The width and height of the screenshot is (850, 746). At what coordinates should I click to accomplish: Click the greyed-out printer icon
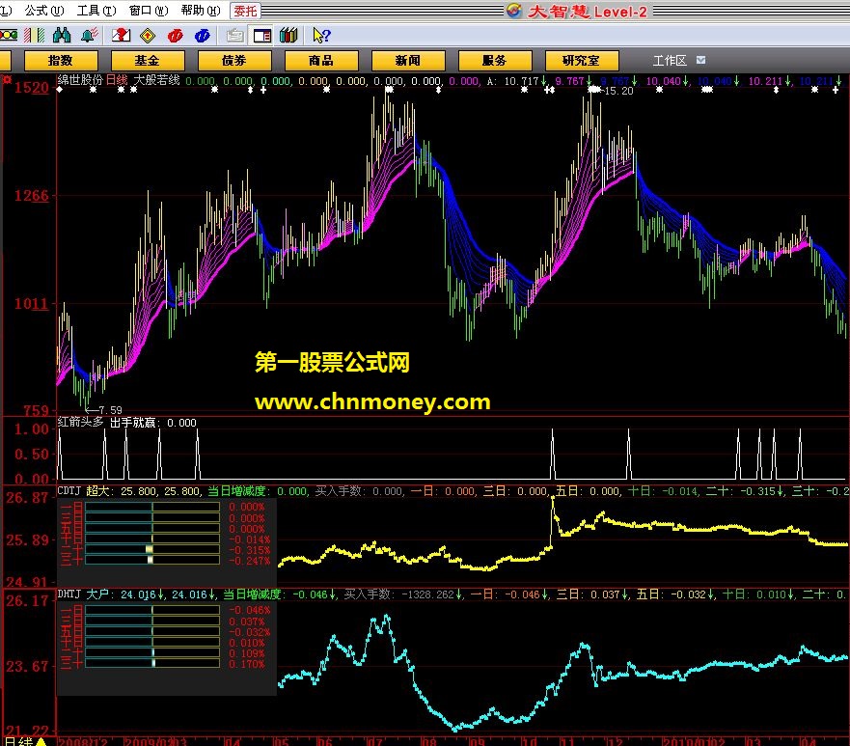click(234, 36)
